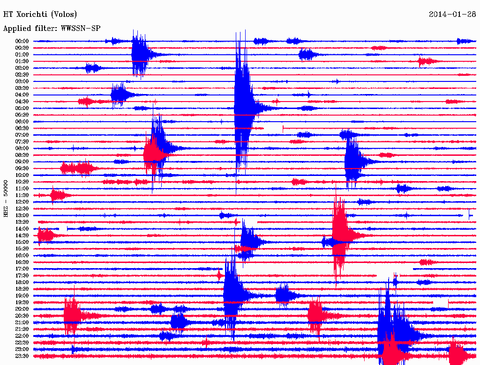Screen dimensions: 480x365
Task: Click the date 2014-01-28
Action: point(452,14)
